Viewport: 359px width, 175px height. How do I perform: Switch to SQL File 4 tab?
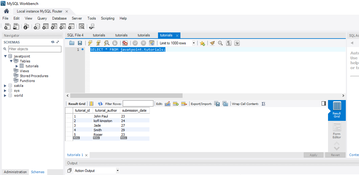(75, 35)
